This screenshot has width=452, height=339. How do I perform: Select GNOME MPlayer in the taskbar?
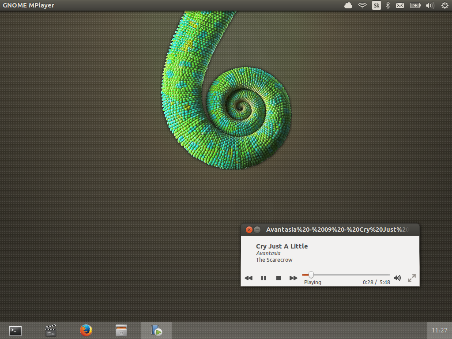click(x=157, y=331)
